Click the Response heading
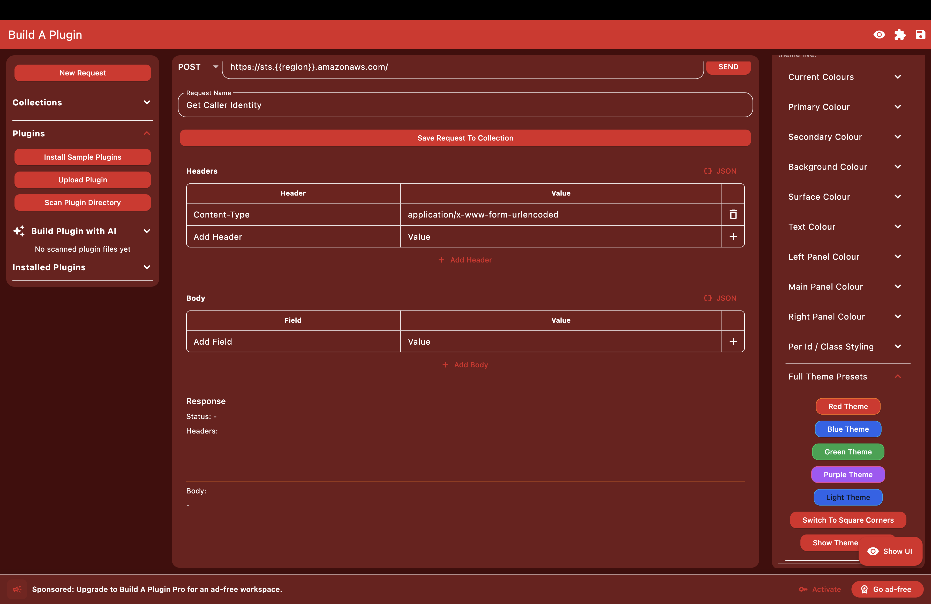Image resolution: width=931 pixels, height=604 pixels. coord(206,401)
